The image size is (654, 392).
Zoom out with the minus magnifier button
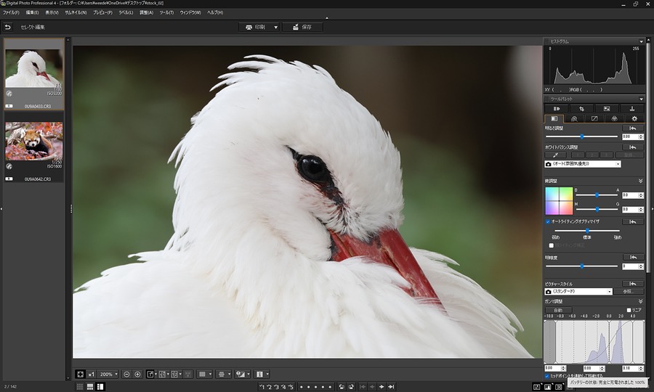tap(126, 375)
